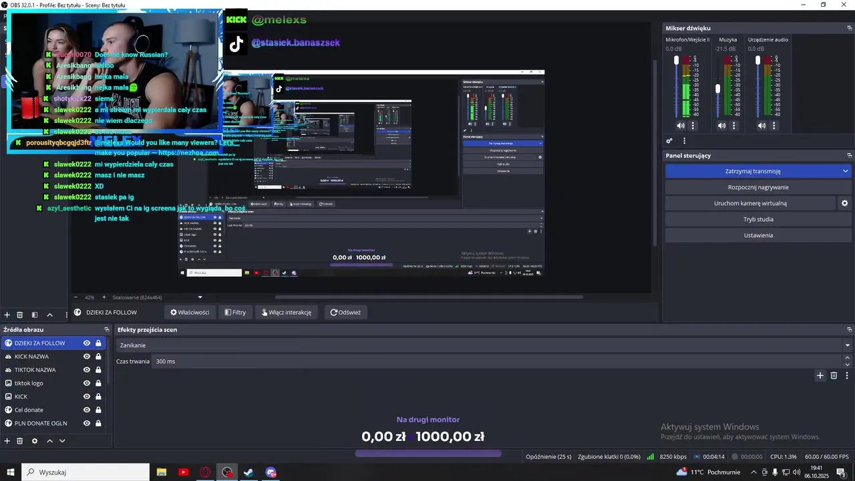Unlock the DZIEKI ZA FOLLOW source
The width and height of the screenshot is (855, 481).
pos(98,343)
